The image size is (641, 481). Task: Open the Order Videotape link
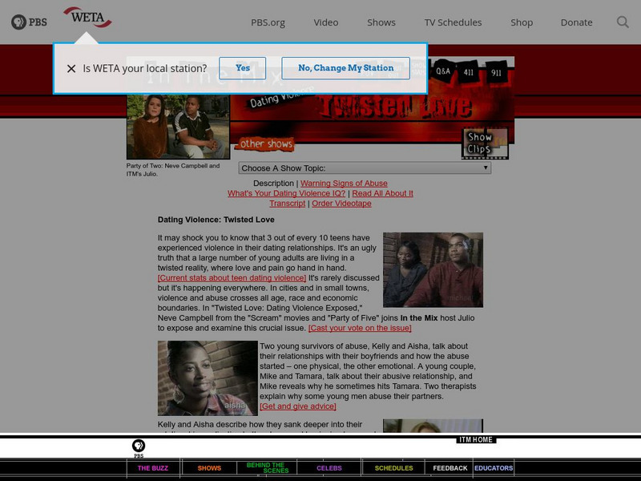(342, 204)
